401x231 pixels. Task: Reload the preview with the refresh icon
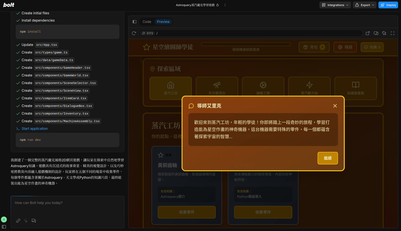pyautogui.click(x=134, y=33)
